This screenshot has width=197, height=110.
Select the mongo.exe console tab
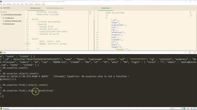point(5,108)
